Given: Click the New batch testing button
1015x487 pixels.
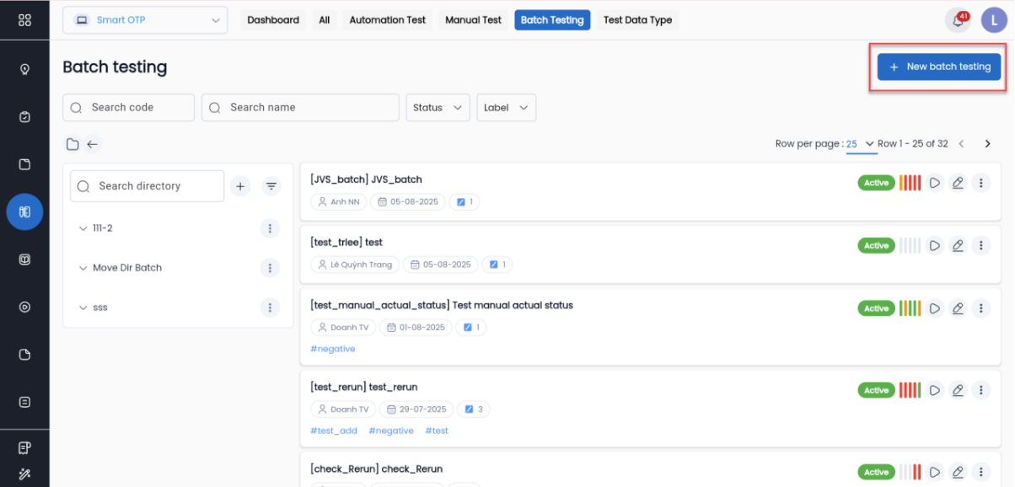Looking at the screenshot, I should (939, 67).
